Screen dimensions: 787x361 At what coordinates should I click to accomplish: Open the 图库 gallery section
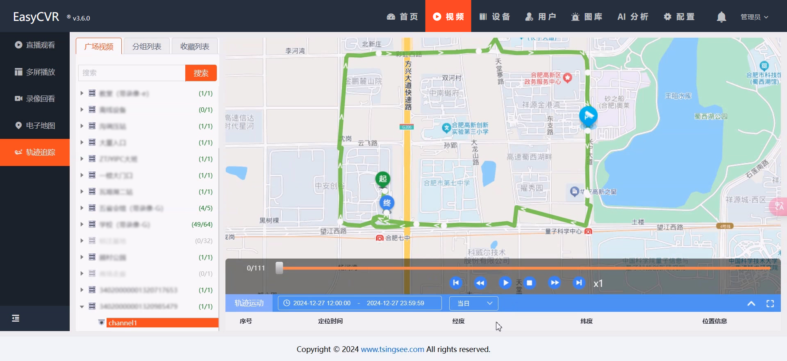[587, 17]
